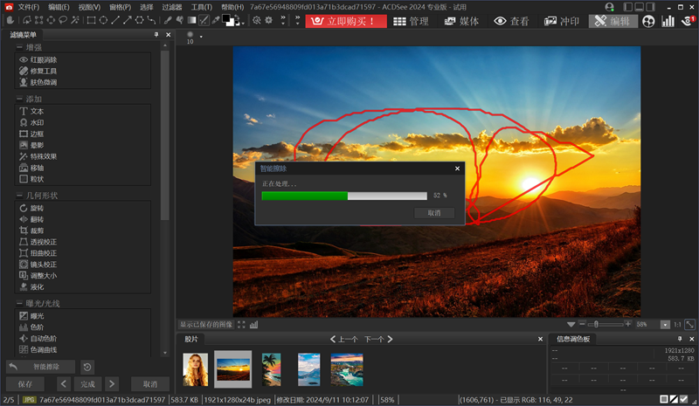Open the 过滤器 menu
The height and width of the screenshot is (406, 699).
click(x=172, y=7)
